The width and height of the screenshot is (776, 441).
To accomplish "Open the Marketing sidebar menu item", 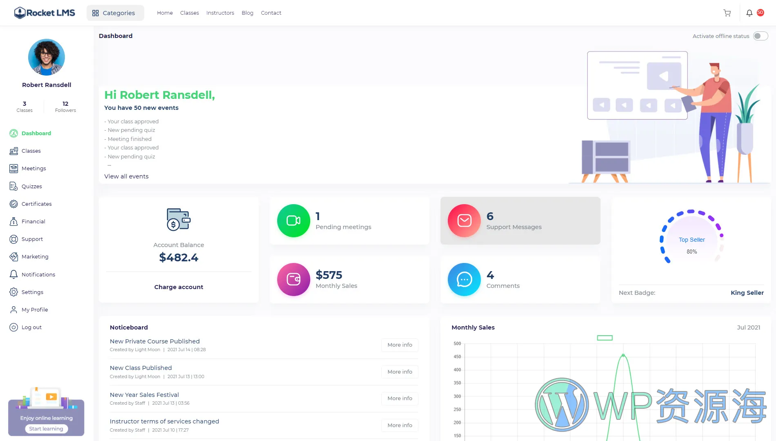I will pos(35,256).
